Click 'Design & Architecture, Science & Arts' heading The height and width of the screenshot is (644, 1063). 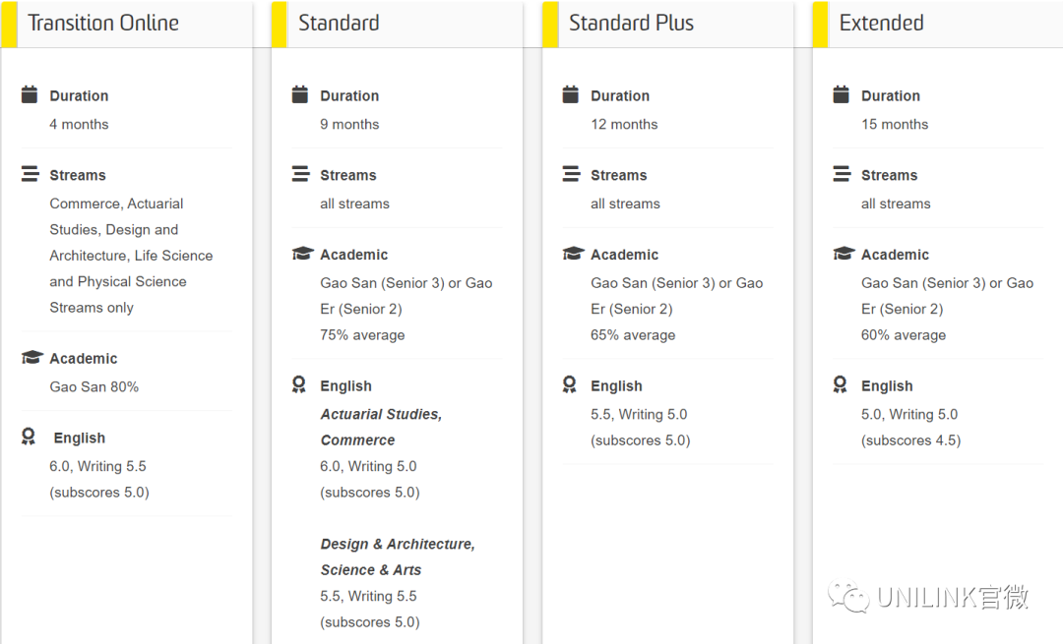398,556
